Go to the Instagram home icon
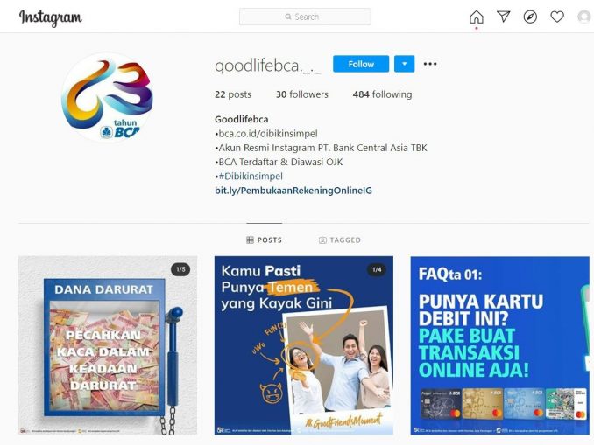The height and width of the screenshot is (445, 594). [x=477, y=17]
